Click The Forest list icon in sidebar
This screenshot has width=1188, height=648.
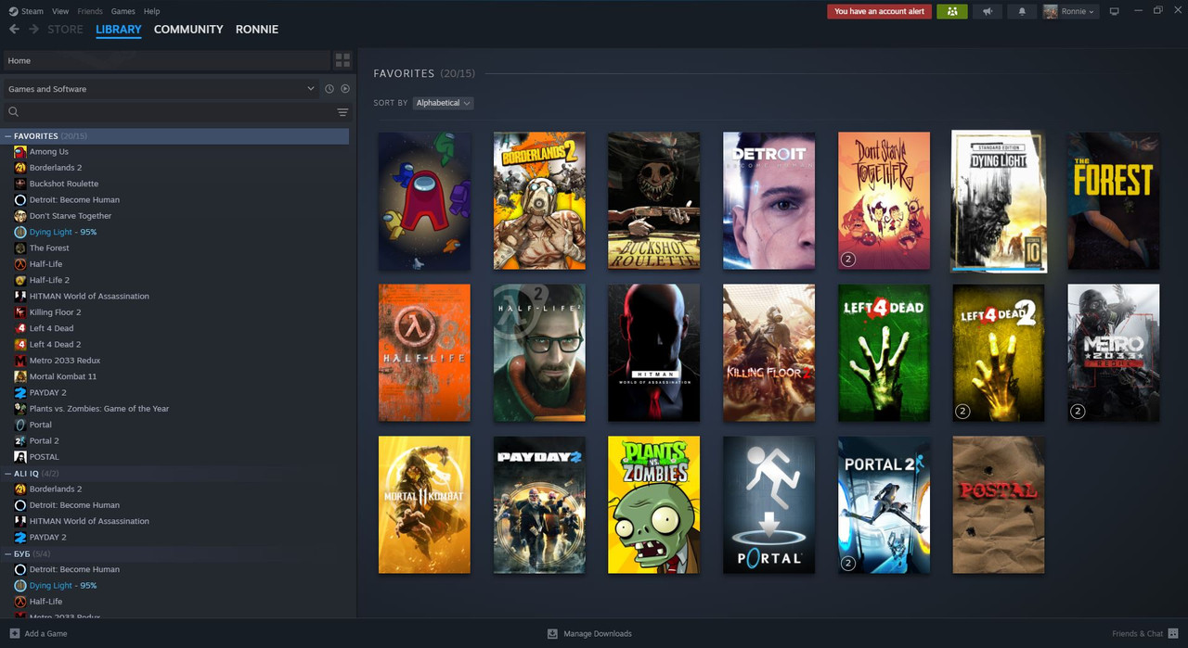pyautogui.click(x=20, y=248)
